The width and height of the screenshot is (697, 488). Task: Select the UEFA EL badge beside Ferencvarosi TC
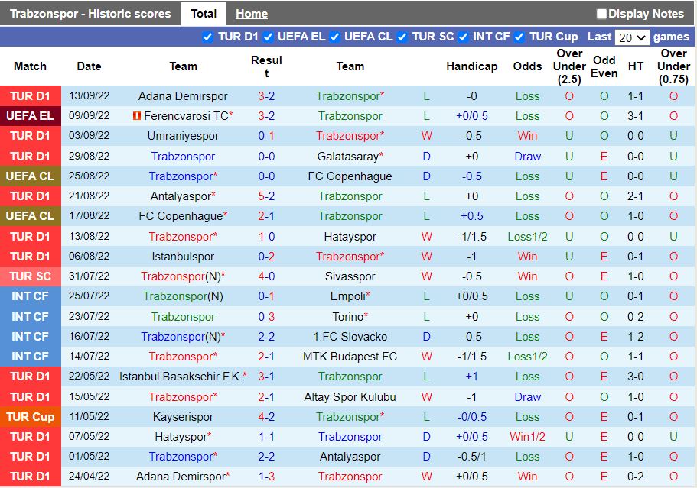point(31,116)
